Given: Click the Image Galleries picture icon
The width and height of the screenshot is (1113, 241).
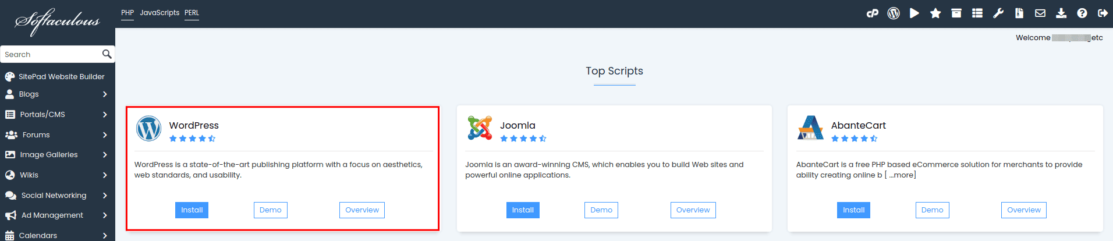Looking at the screenshot, I should (10, 154).
